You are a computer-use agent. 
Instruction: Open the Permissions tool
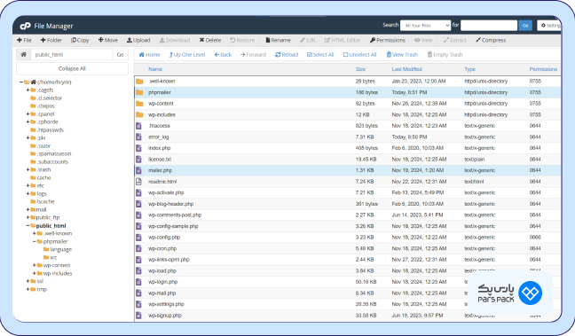pyautogui.click(x=387, y=40)
